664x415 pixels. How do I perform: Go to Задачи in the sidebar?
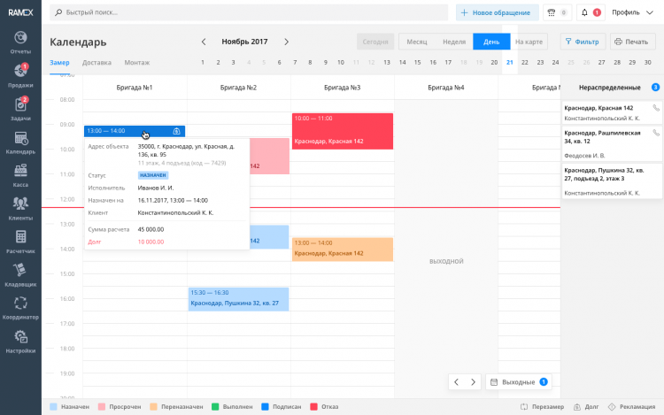pyautogui.click(x=20, y=108)
